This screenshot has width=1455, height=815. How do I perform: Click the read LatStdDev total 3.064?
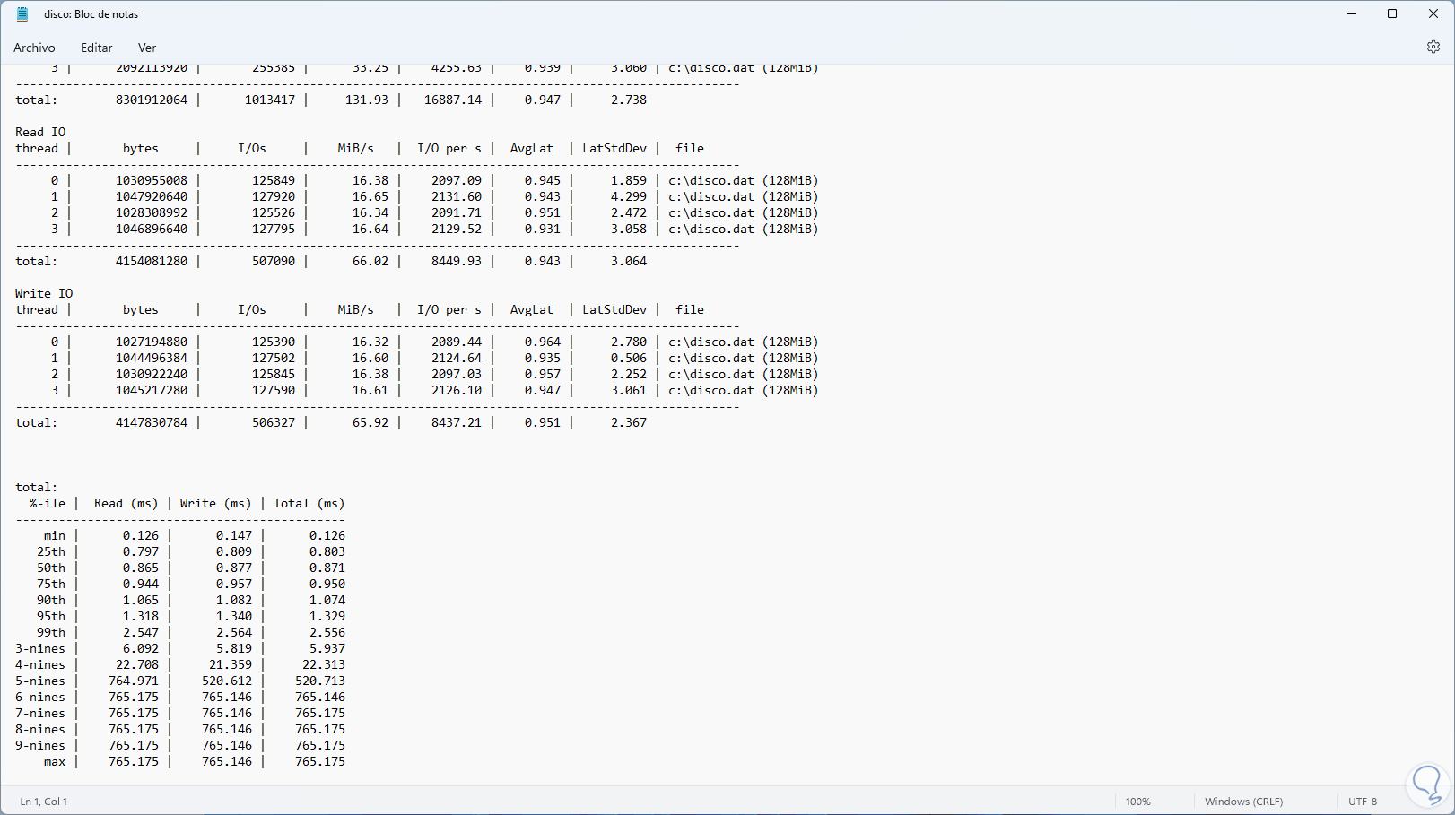pyautogui.click(x=629, y=261)
